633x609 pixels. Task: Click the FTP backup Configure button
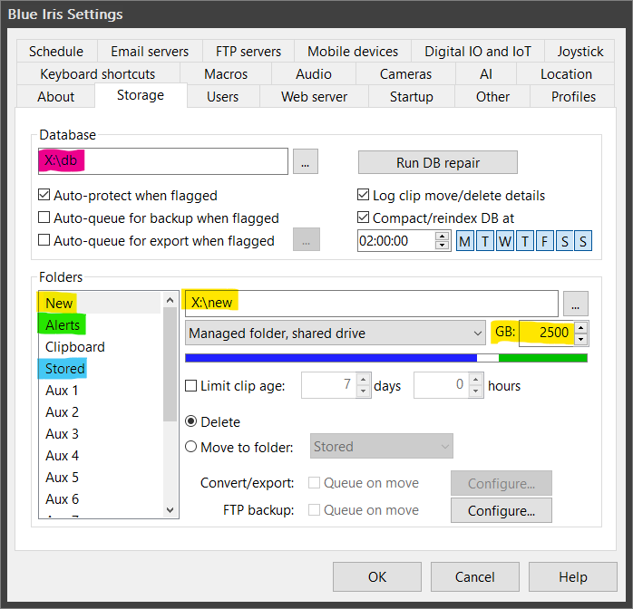coord(501,510)
